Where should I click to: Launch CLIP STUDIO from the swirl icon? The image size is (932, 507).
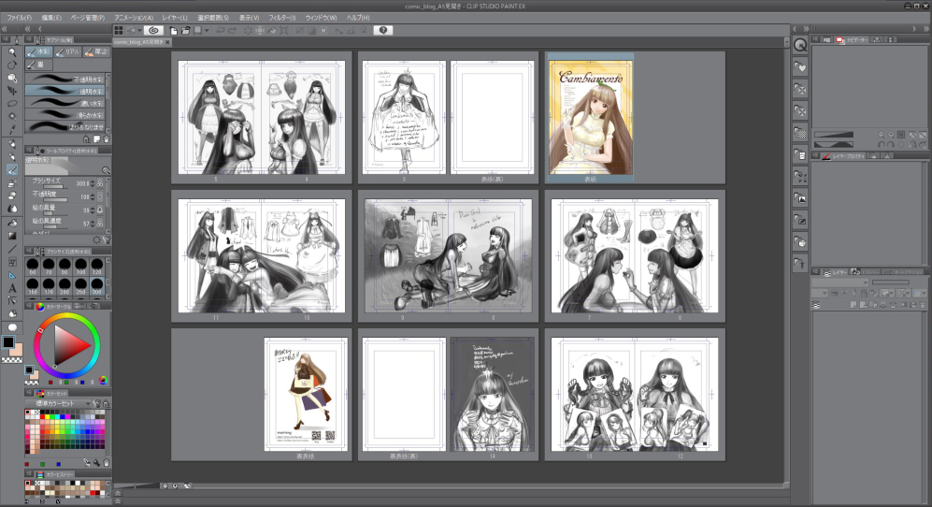pos(153,30)
